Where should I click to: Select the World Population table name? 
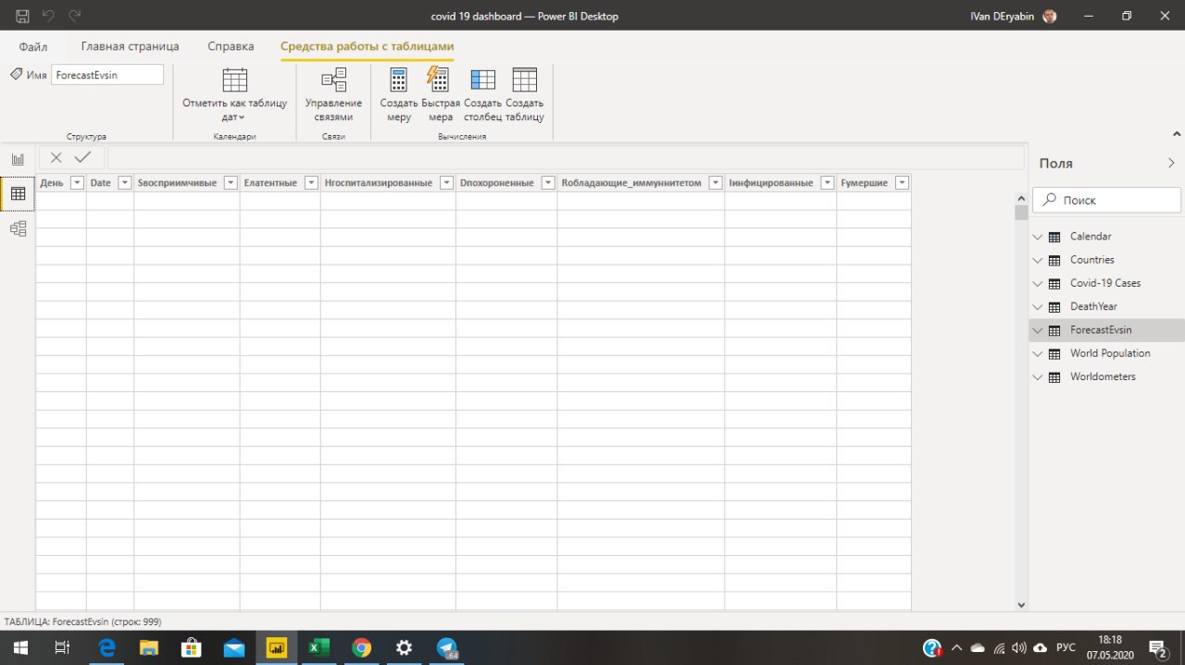(x=1110, y=354)
